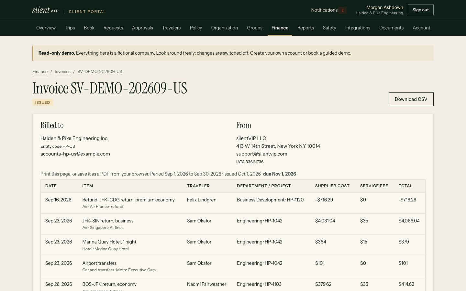Image resolution: width=466 pixels, height=291 pixels.
Task: Click the ISSUED status badge
Action: click(x=43, y=102)
